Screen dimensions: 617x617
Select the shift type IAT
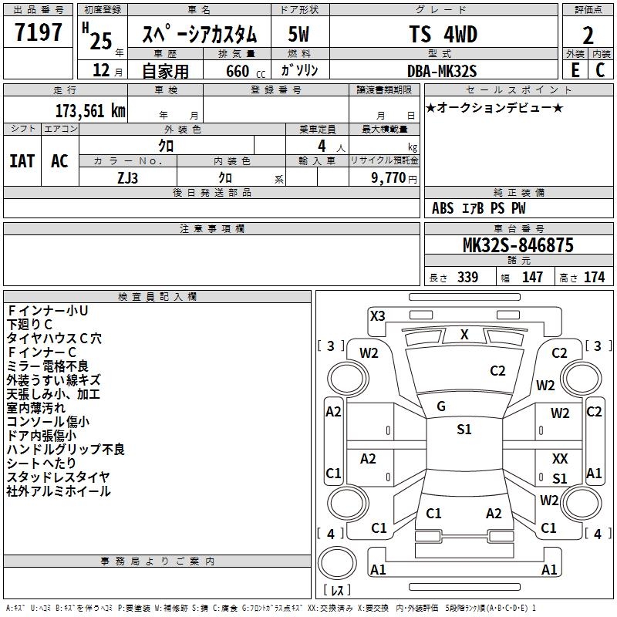tap(22, 161)
